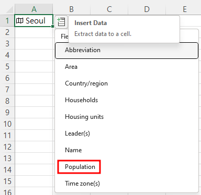Select the Population field
201x195 pixels.
pyautogui.click(x=127, y=167)
